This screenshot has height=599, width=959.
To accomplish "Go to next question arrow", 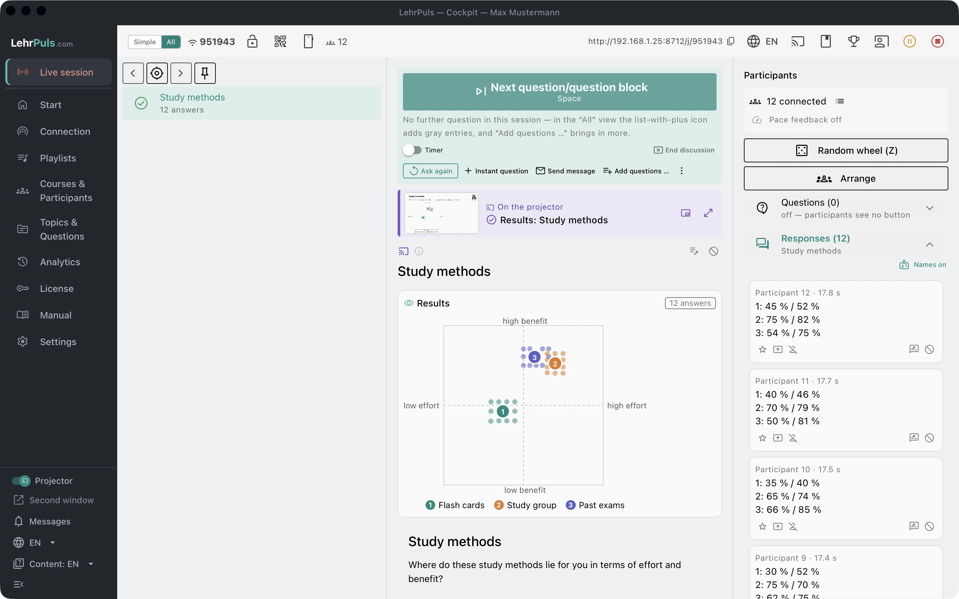I will (x=181, y=73).
